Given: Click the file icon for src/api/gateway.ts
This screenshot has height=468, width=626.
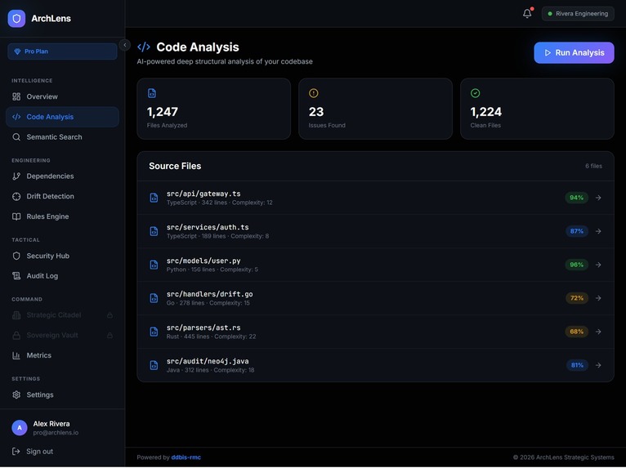Looking at the screenshot, I should click(x=154, y=198).
